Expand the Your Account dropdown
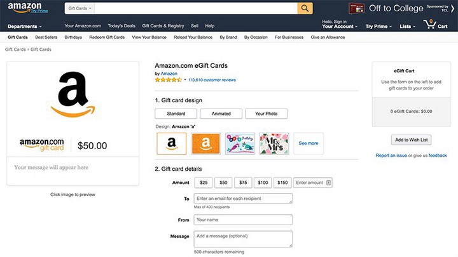Image resolution: width=458 pixels, height=257 pixels. click(x=340, y=27)
